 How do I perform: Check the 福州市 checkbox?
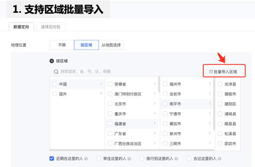pos(165,84)
